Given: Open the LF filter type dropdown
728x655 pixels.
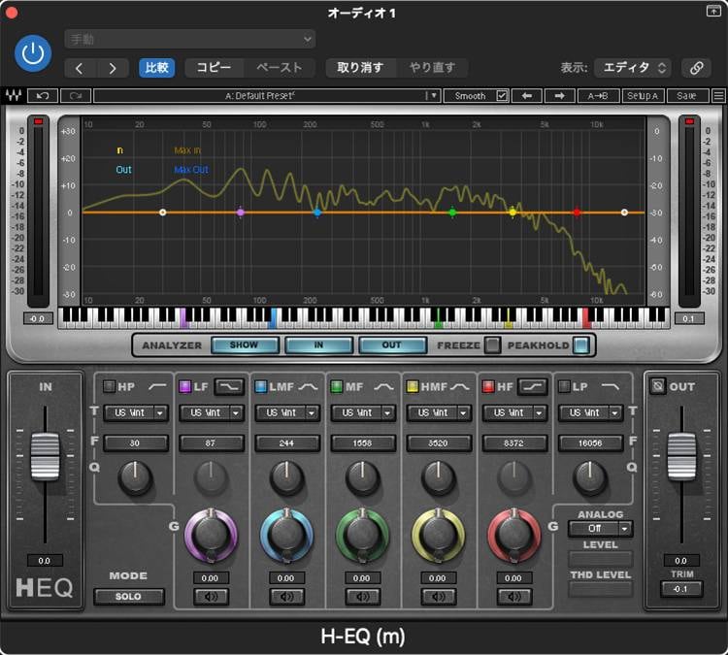Looking at the screenshot, I should 212,412.
